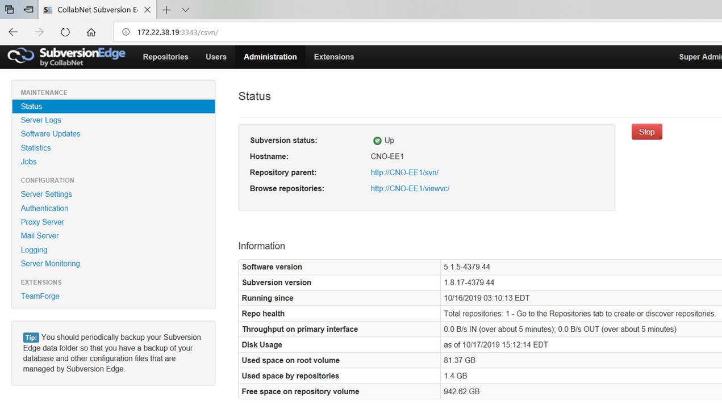Open the browse repositories viewvc link
Image resolution: width=722 pixels, height=405 pixels.
(x=410, y=188)
